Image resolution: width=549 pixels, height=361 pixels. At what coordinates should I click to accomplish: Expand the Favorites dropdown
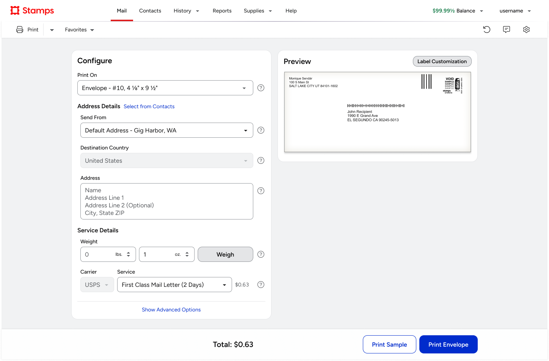tap(79, 30)
